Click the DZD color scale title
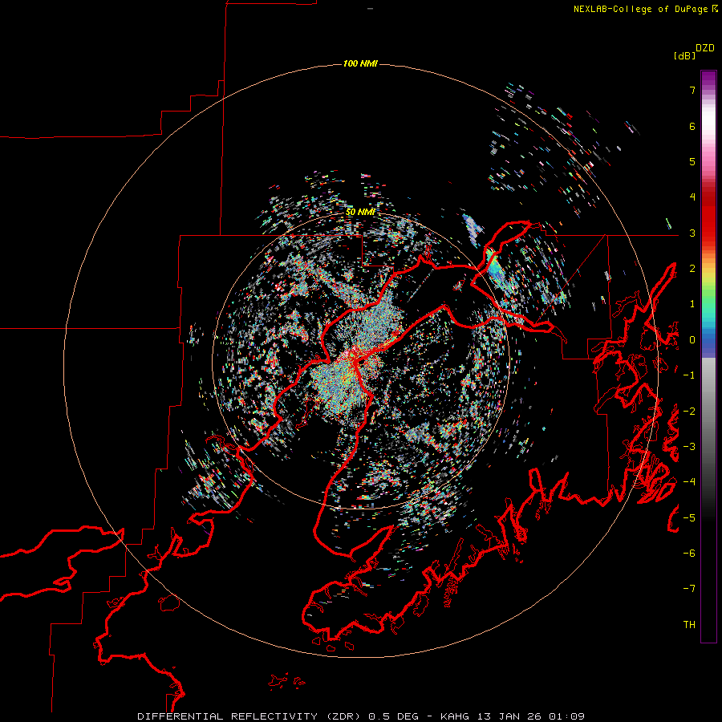The image size is (722, 722). pos(705,48)
